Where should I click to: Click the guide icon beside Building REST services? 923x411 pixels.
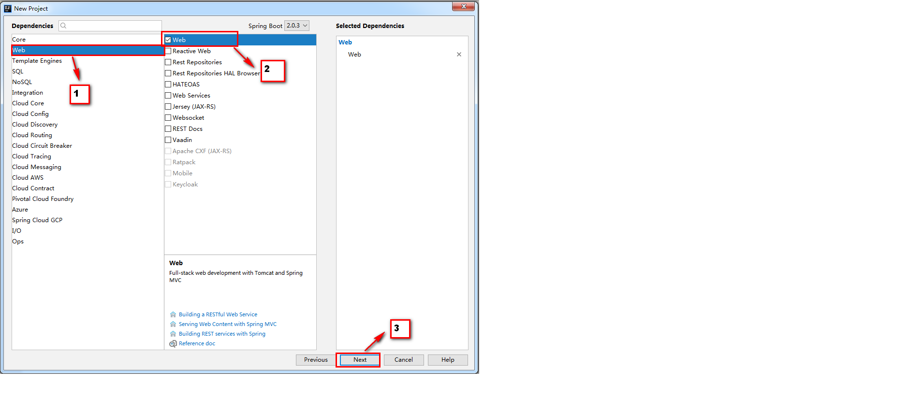[x=173, y=334]
